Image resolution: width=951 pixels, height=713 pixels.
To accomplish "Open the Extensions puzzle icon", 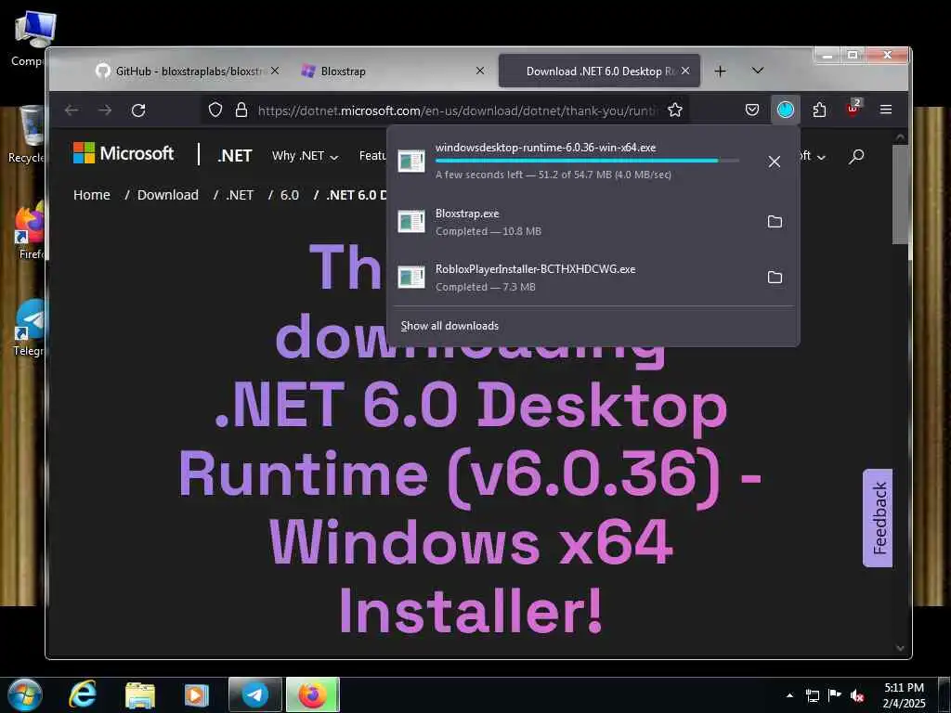I will (x=819, y=110).
